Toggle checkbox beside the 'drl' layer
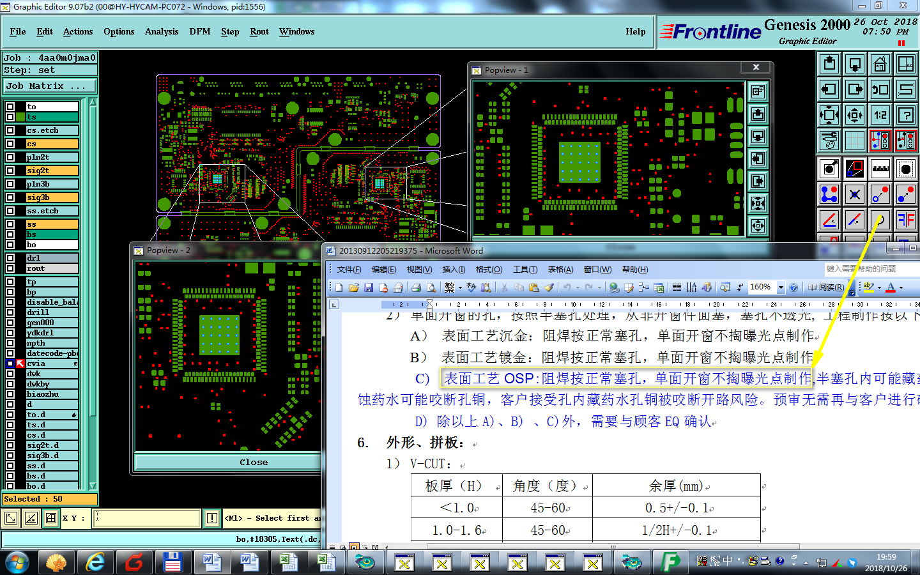Screen dimensions: 920x575 coord(10,258)
